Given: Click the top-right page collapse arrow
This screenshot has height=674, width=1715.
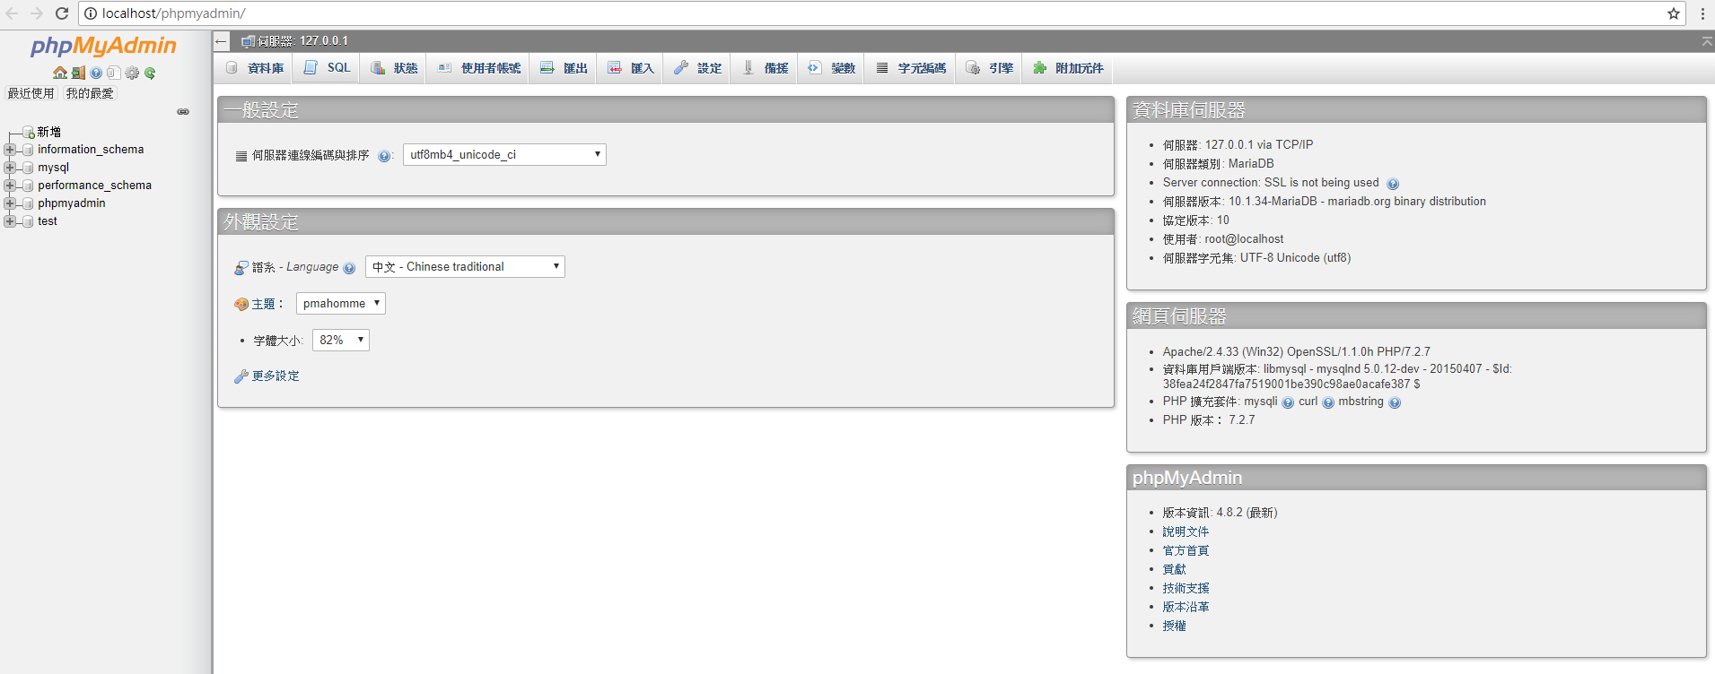Looking at the screenshot, I should tap(1706, 41).
